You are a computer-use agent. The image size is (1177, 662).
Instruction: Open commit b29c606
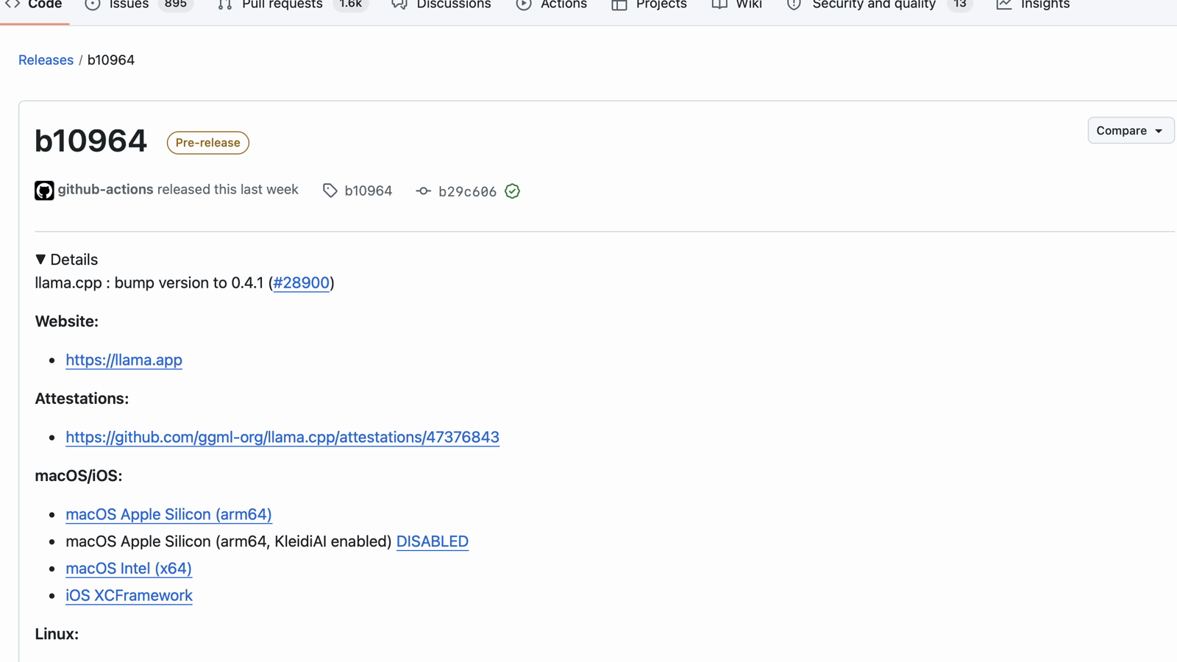tap(467, 191)
